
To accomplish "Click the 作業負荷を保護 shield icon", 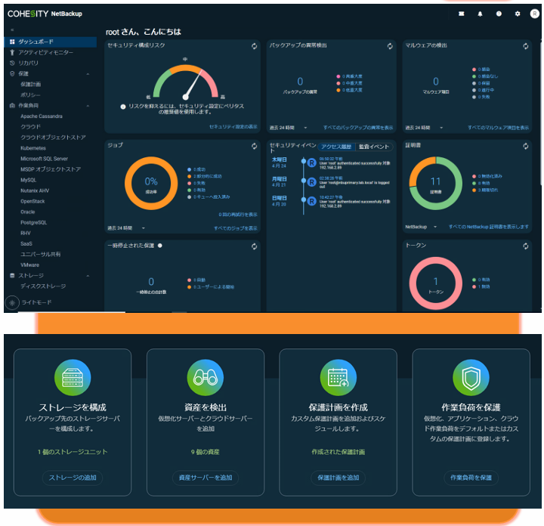I will coord(471,378).
